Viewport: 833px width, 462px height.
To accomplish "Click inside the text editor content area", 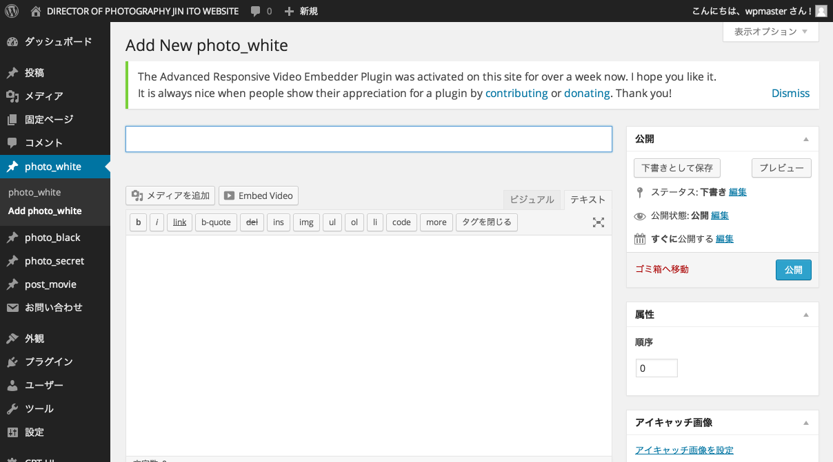I will 369,344.
